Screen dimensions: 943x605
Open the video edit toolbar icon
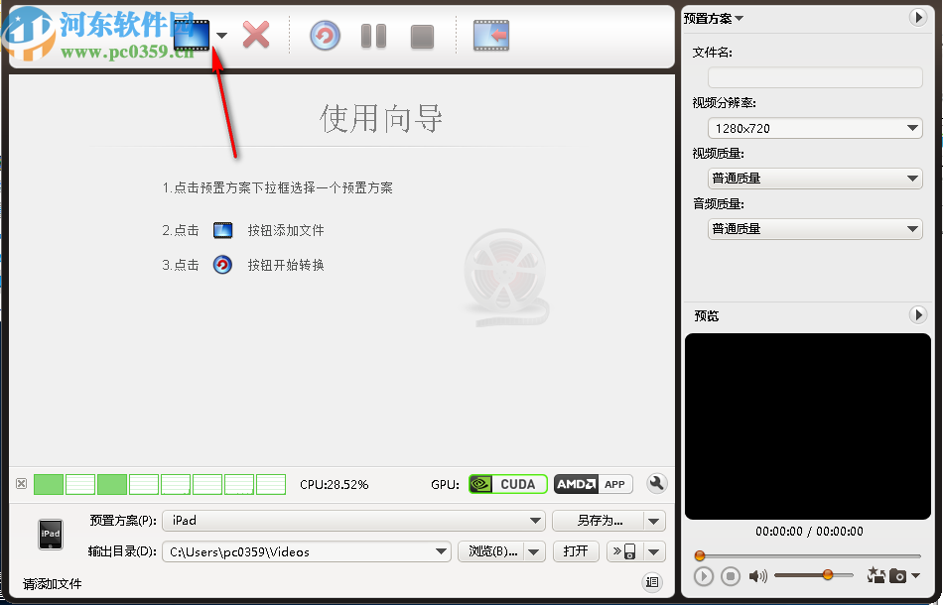point(489,35)
